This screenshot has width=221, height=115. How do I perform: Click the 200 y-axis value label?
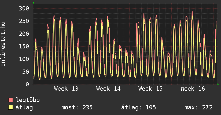24,34
